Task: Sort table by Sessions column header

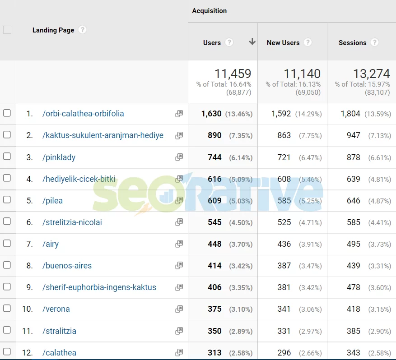Action: click(x=352, y=43)
